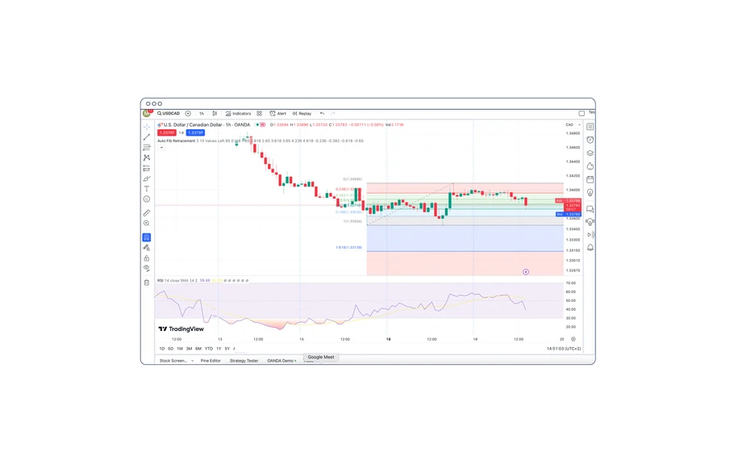The width and height of the screenshot is (755, 465).
Task: Open the Pine Editor tab
Action: pyautogui.click(x=211, y=360)
